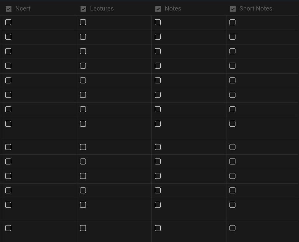The image size is (299, 242).
Task: Select the Notes column header label
Action: 173,9
